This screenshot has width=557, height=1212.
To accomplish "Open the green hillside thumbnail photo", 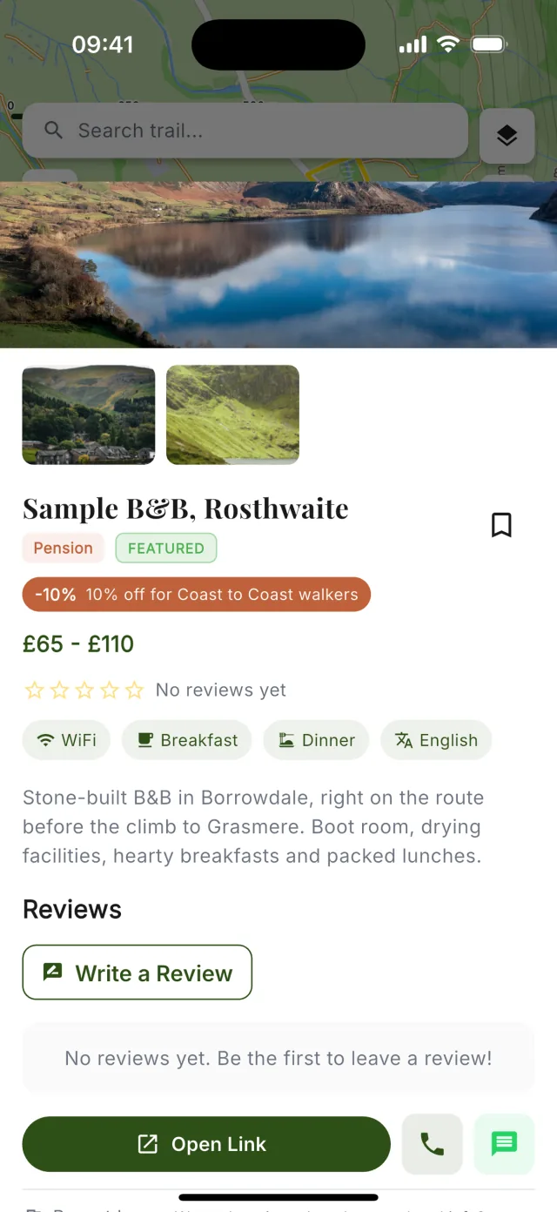I will 232,414.
